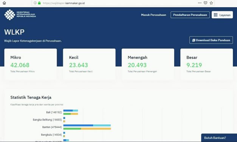Screen dimensions: 237x142
Task: Click Banten blue bar in chart
Action: (x=78, y=125)
